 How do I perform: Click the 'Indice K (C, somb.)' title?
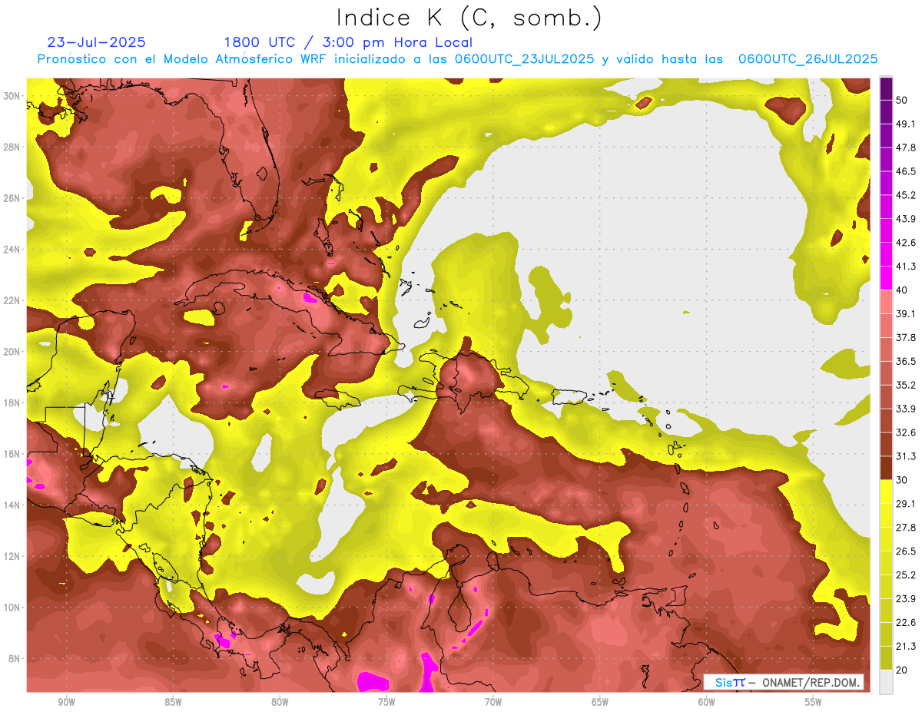coord(469,18)
